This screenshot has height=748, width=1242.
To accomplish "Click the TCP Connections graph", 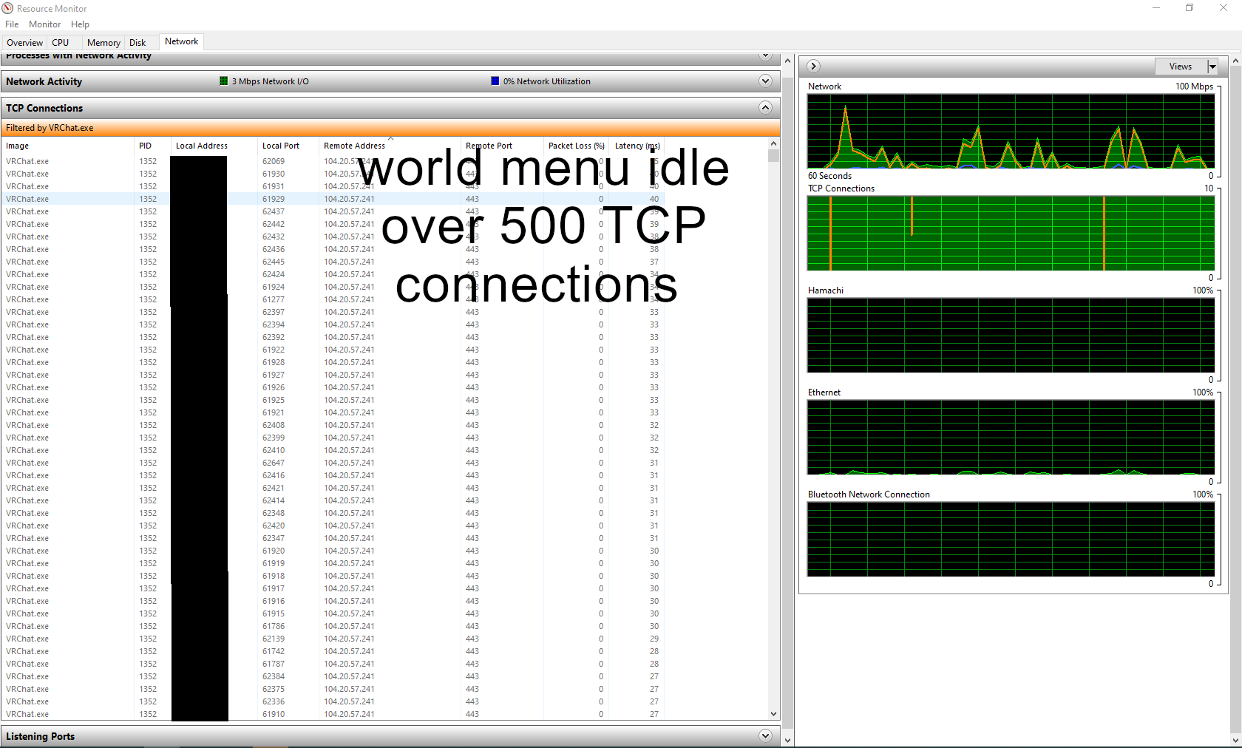I will point(1011,234).
